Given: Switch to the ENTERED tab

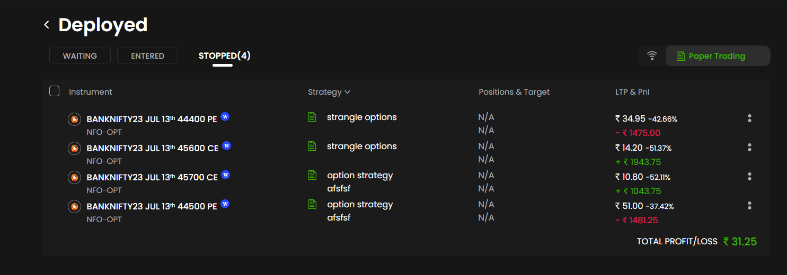Looking at the screenshot, I should [147, 56].
